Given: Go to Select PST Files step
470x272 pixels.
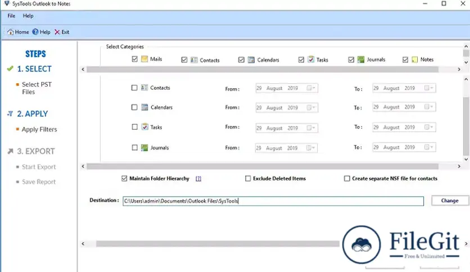Looking at the screenshot, I should click(37, 88).
